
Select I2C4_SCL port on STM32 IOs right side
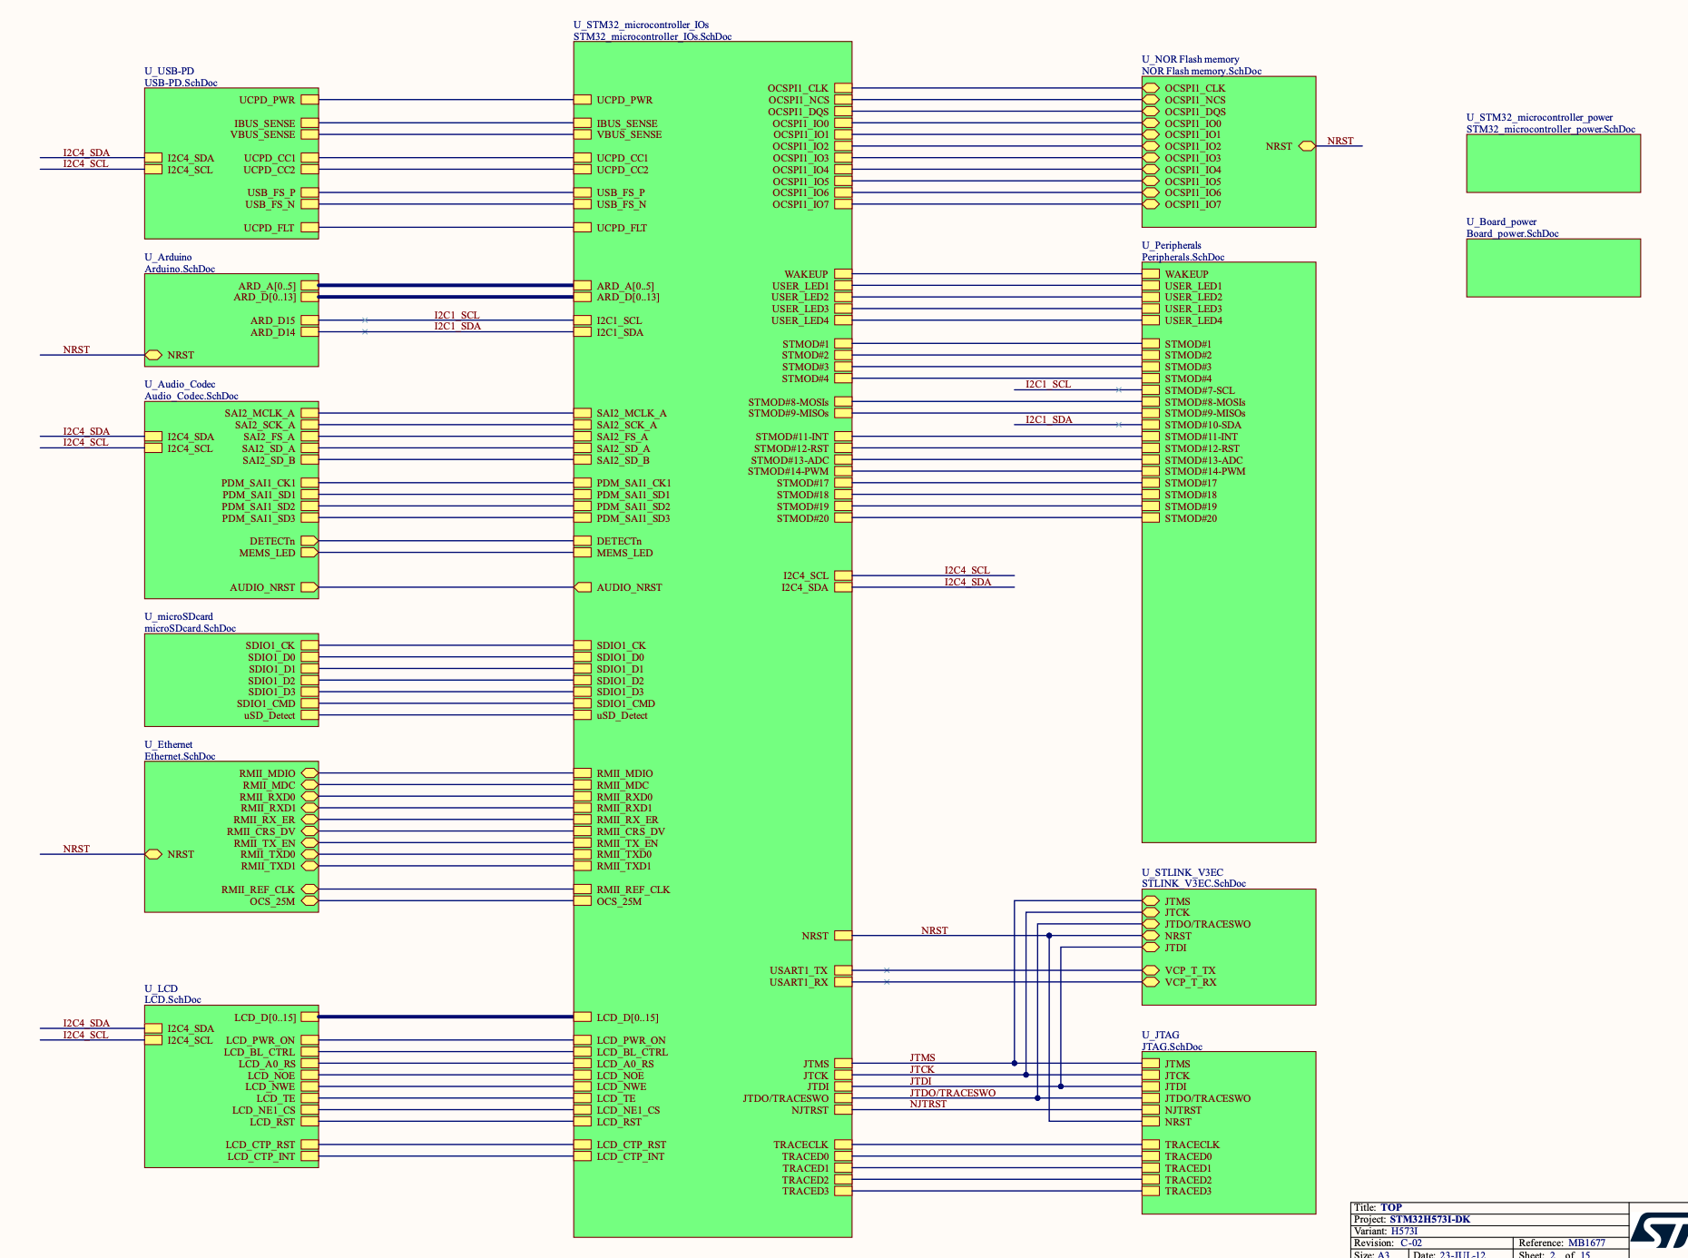point(843,575)
